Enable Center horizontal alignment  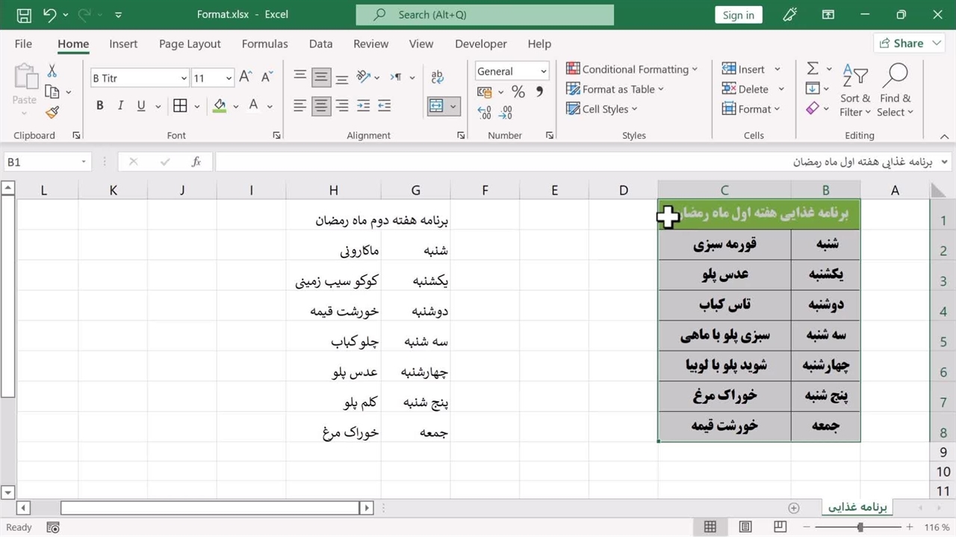(x=321, y=106)
